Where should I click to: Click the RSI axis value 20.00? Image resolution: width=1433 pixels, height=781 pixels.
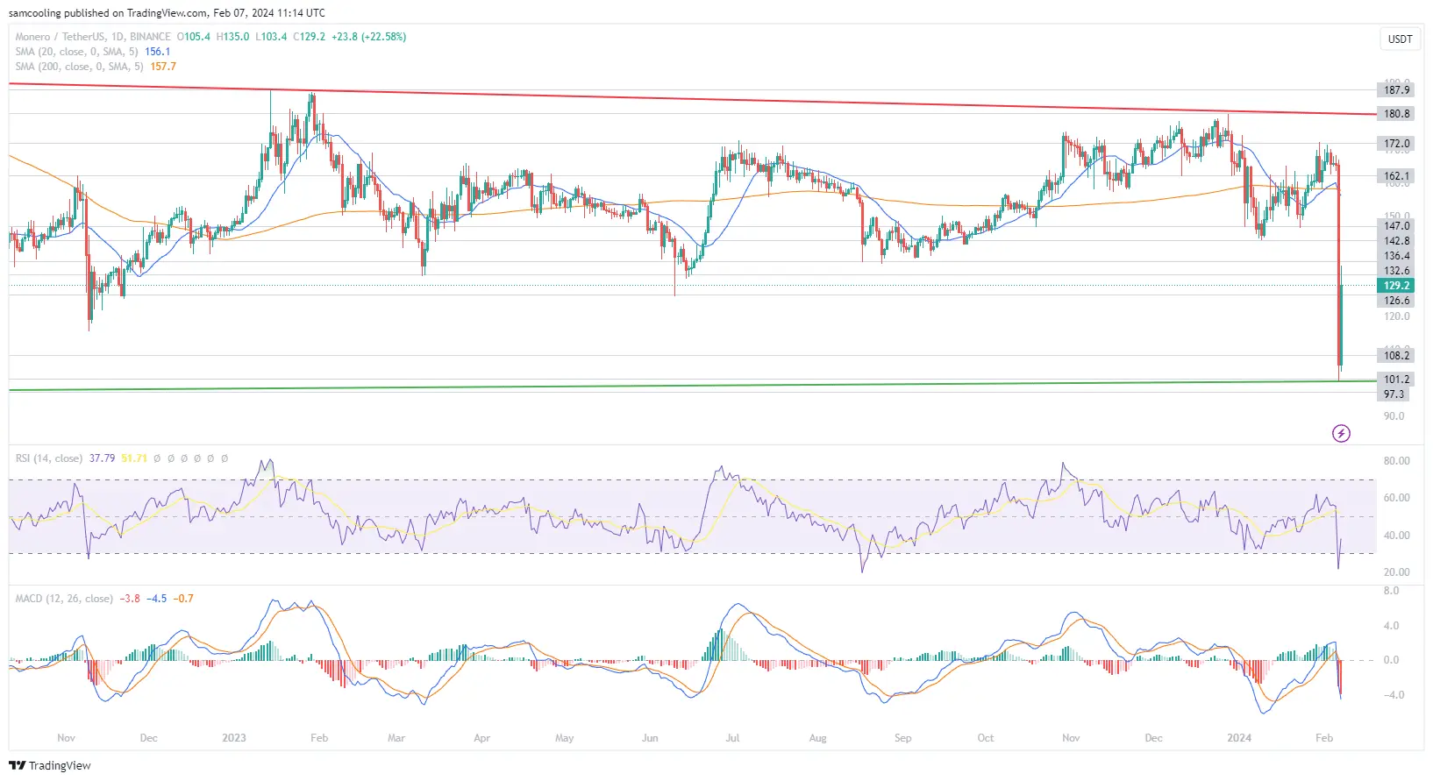pyautogui.click(x=1396, y=572)
